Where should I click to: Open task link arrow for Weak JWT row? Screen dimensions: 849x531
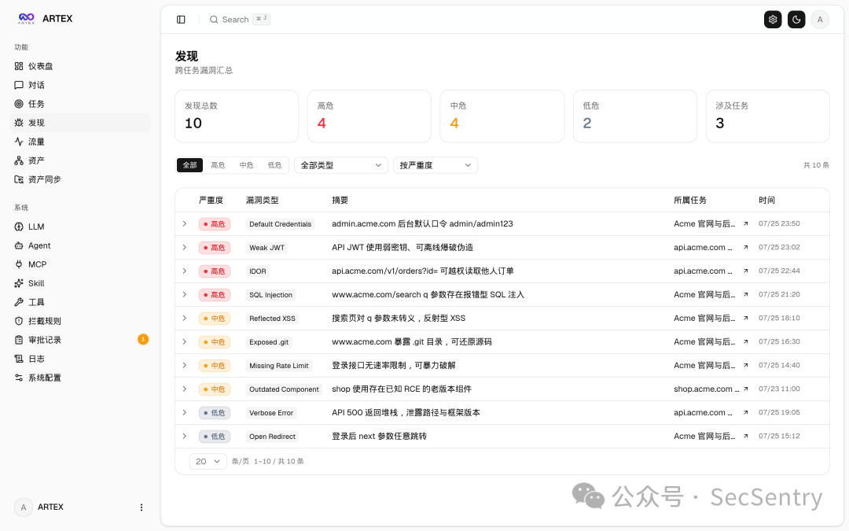745,248
